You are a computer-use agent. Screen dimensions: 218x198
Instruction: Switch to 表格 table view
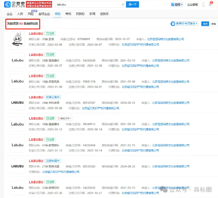tap(214, 24)
